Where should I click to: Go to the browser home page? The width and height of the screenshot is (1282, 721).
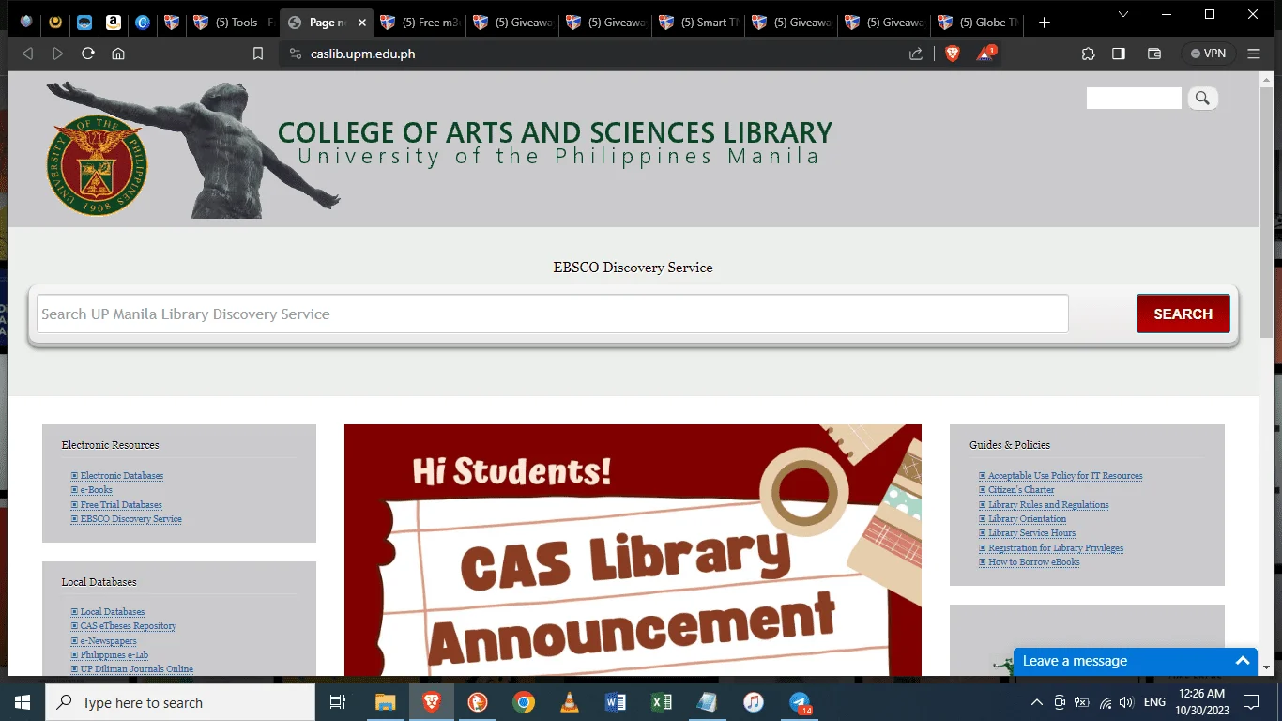pos(118,54)
